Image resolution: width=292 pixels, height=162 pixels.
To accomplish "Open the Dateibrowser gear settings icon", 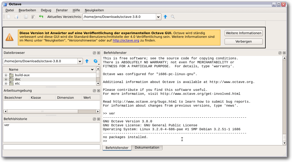I will 96,61.
